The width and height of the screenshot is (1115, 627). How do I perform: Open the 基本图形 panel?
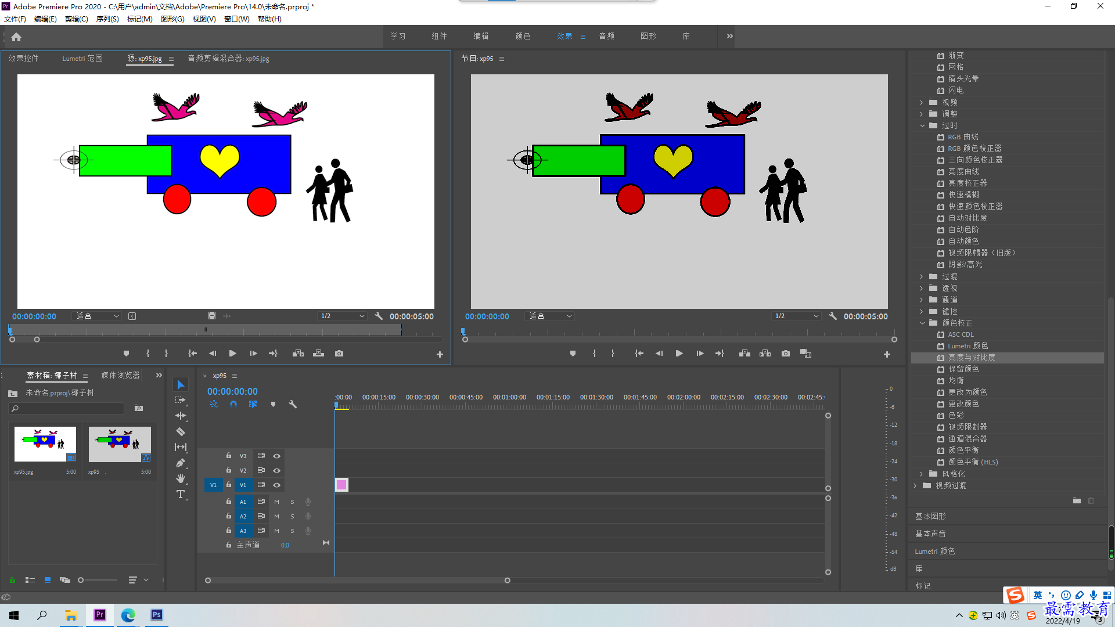930,516
